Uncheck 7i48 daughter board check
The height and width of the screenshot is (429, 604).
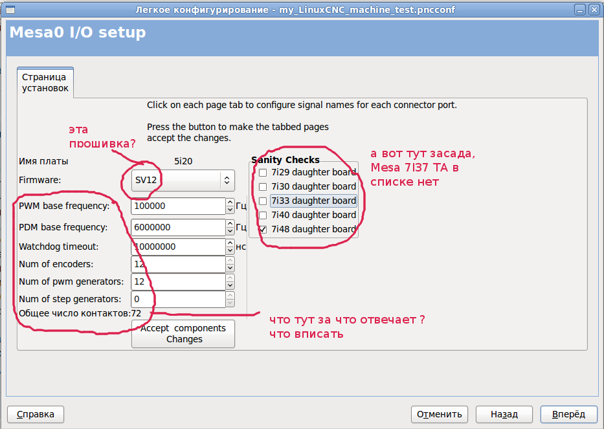pos(263,230)
